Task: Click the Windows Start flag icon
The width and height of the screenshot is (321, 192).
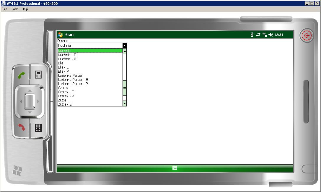Action: point(60,35)
